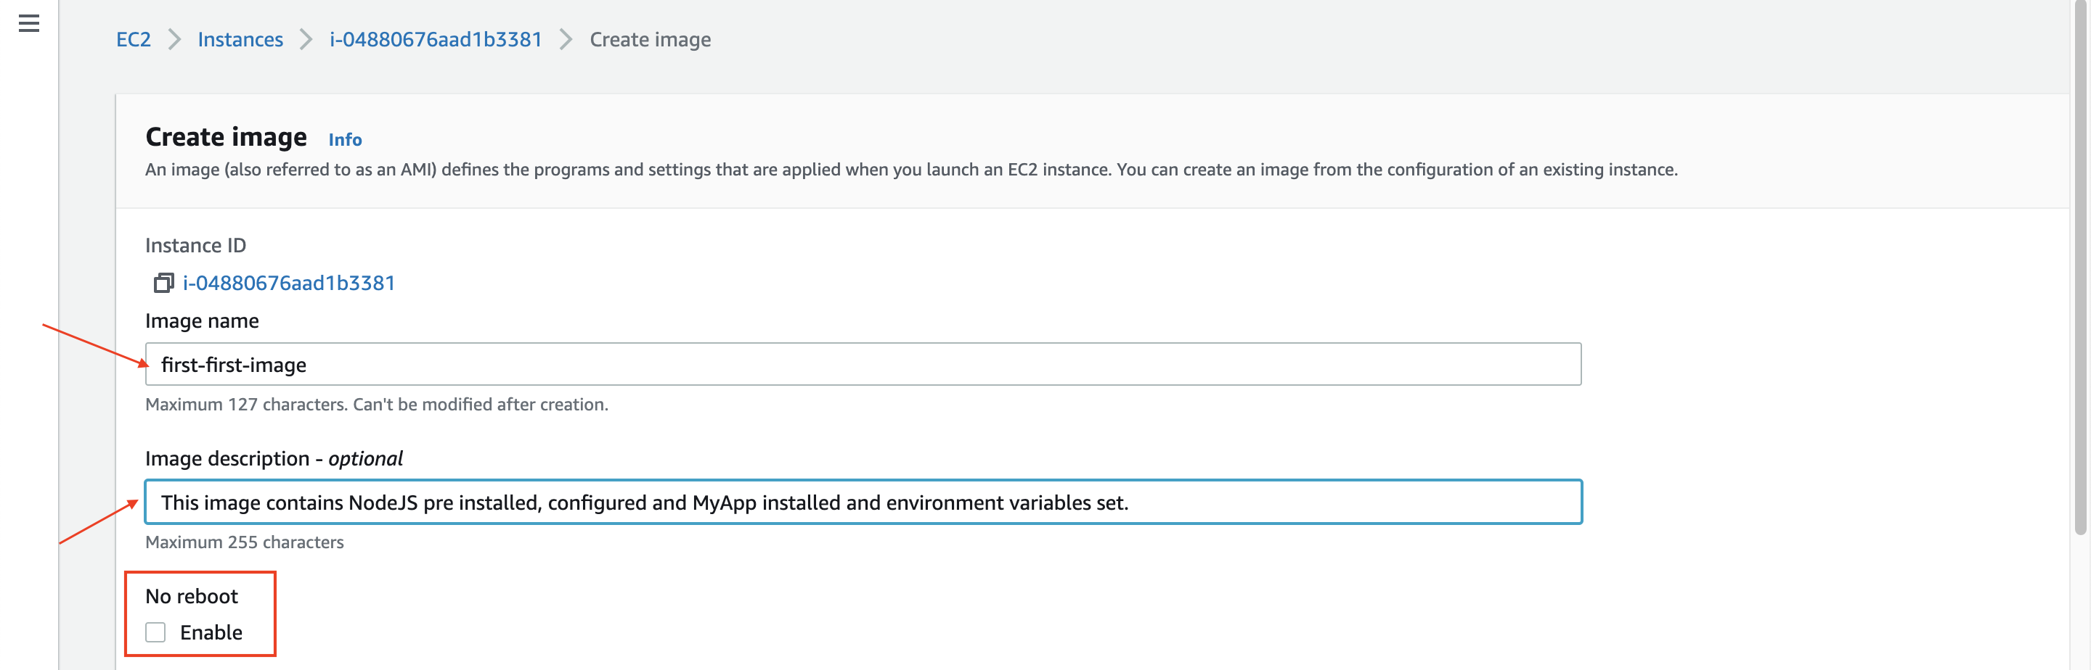Focus the Image description input field
2091x670 pixels.
863,502
